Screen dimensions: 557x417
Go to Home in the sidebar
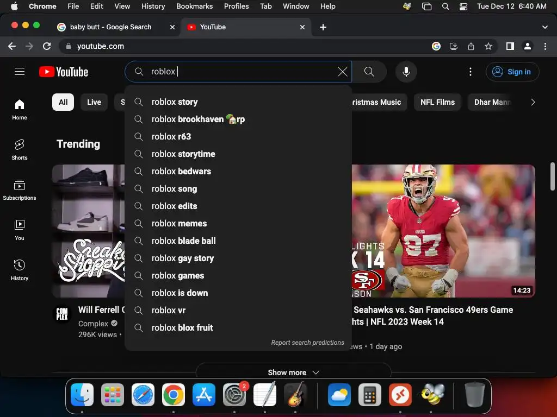20,110
